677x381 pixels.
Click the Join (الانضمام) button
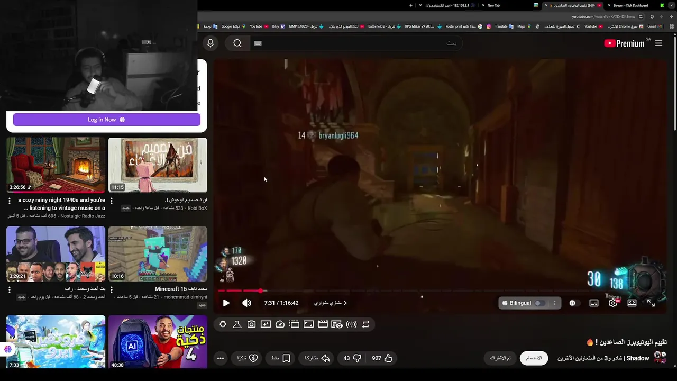534,358
